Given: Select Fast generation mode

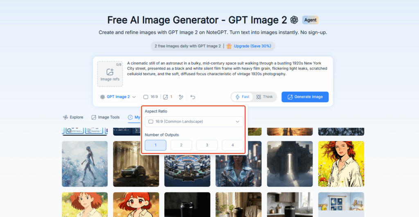Looking at the screenshot, I should click(242, 97).
